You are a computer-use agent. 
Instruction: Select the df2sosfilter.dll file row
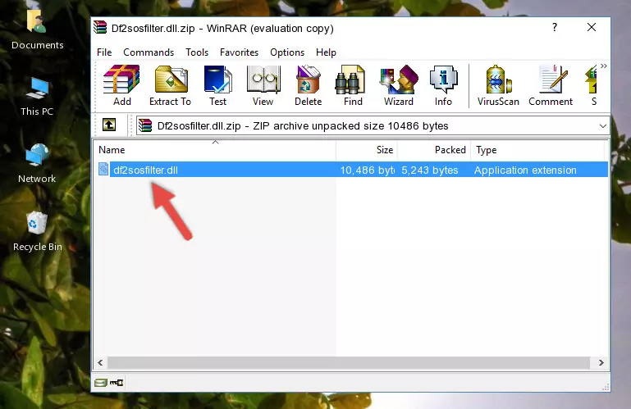click(351, 170)
